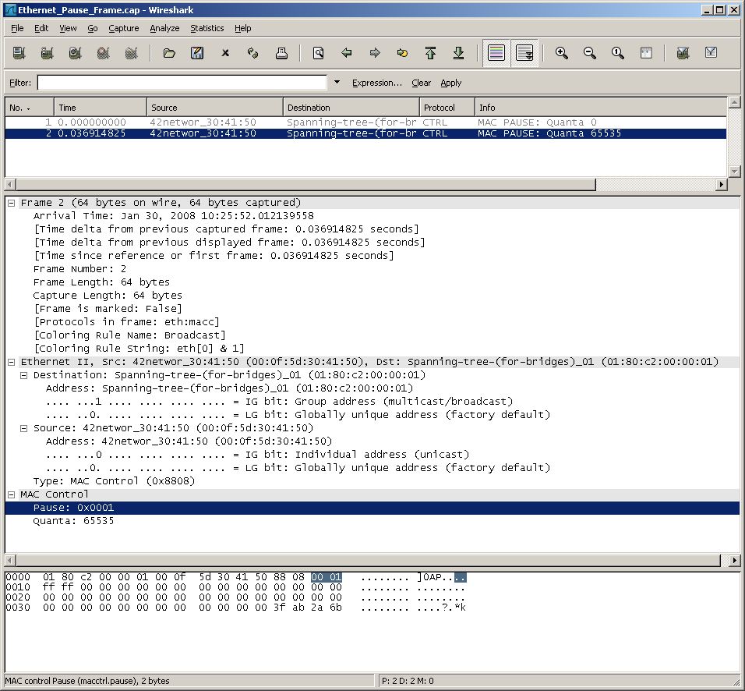Restart the live capture icon

tap(131, 53)
